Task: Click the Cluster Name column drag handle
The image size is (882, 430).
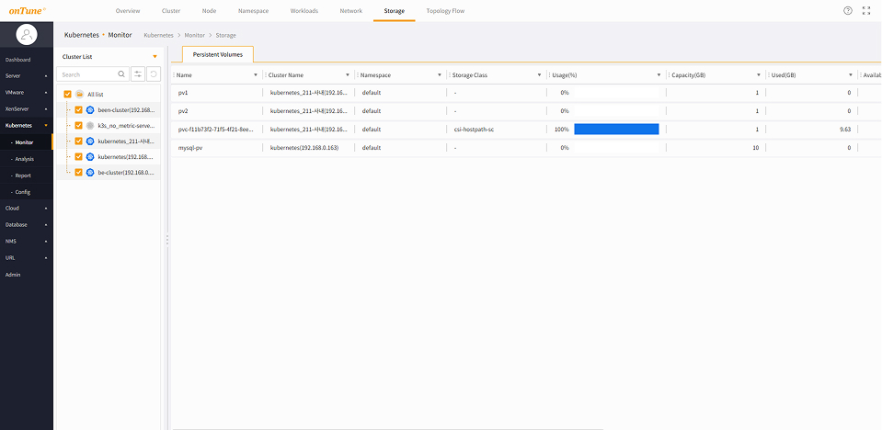Action: pos(266,74)
